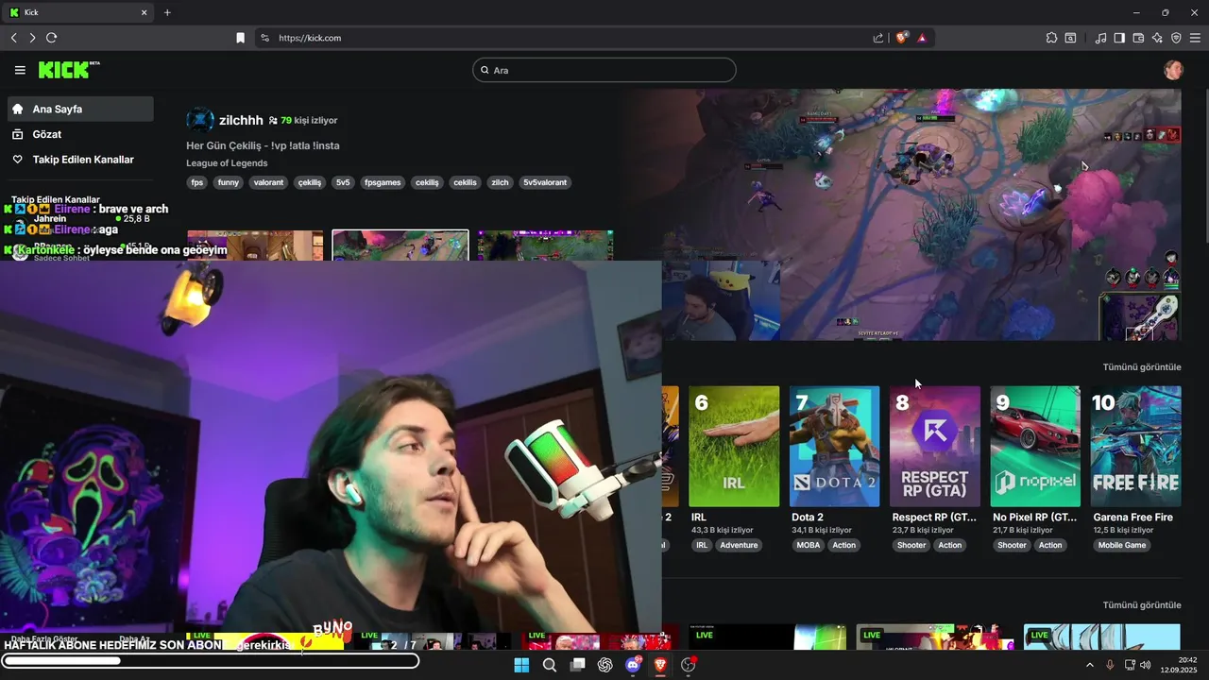Click zilchhh channel avatar

pyautogui.click(x=200, y=120)
